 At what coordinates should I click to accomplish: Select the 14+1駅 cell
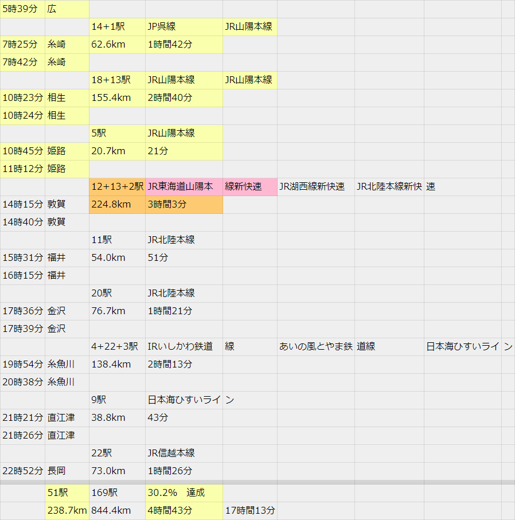tap(117, 27)
